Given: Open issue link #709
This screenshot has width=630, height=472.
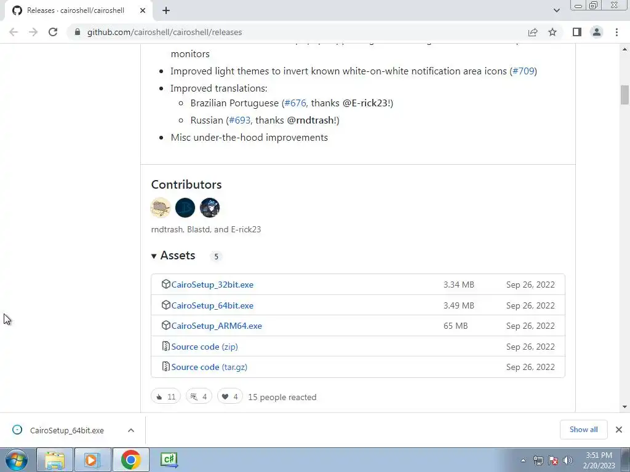Looking at the screenshot, I should (524, 71).
